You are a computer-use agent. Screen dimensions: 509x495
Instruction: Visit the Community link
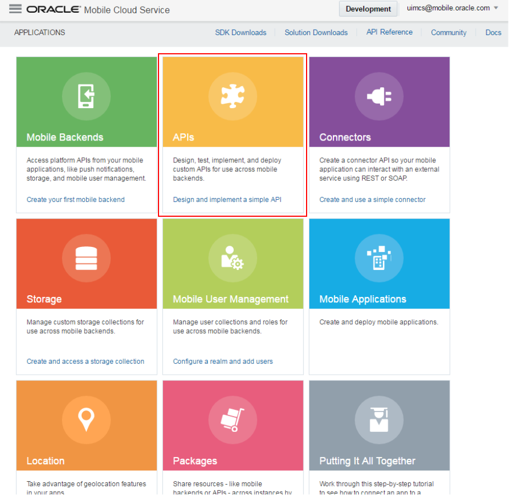click(x=449, y=32)
